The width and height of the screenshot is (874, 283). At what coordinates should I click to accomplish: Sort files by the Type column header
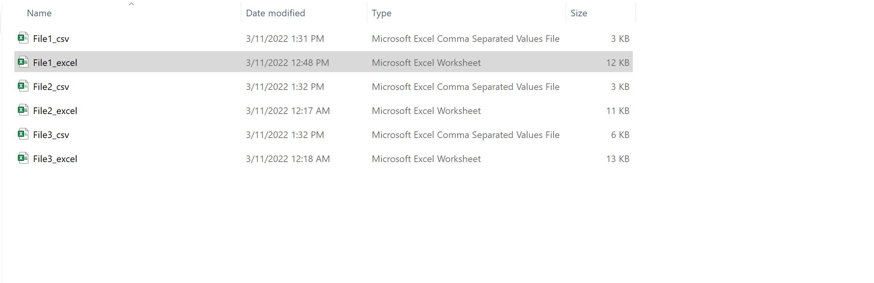click(381, 13)
